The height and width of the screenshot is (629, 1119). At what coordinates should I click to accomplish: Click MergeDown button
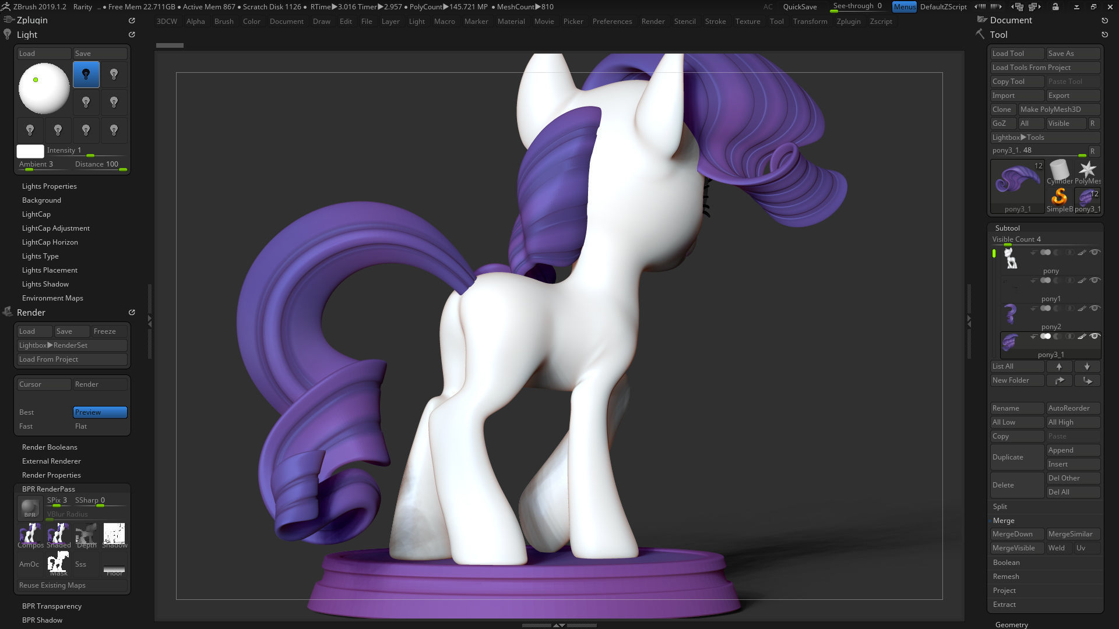tap(1017, 534)
